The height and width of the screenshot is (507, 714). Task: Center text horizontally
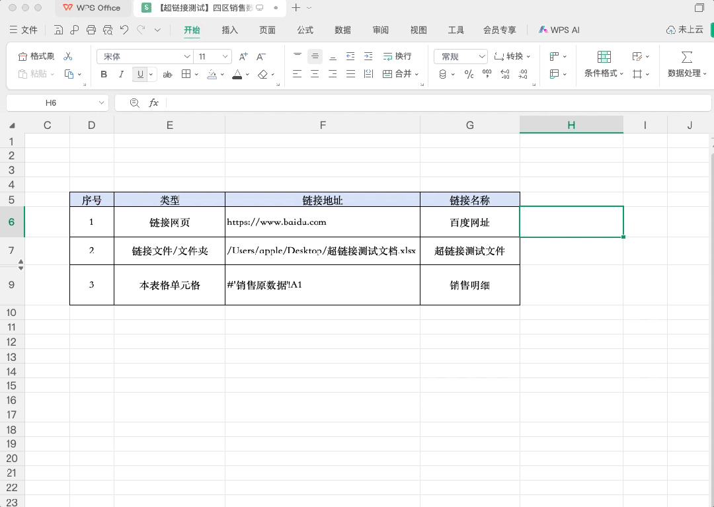coord(315,74)
